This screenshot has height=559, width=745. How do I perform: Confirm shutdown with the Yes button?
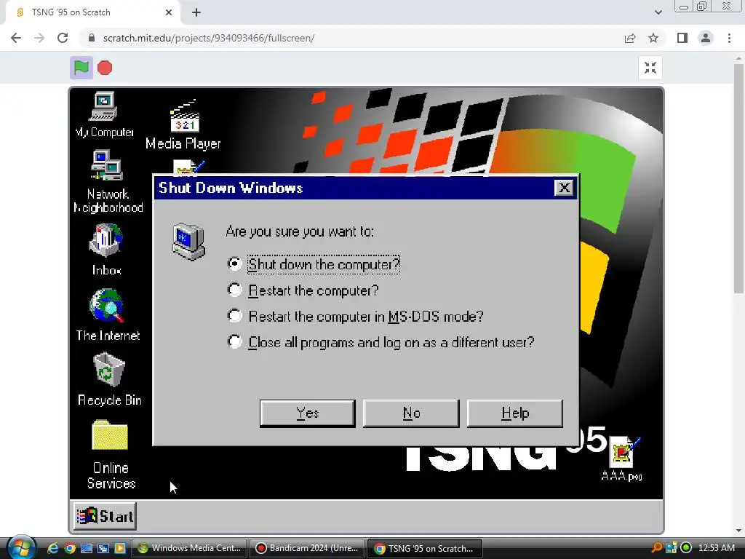point(308,413)
